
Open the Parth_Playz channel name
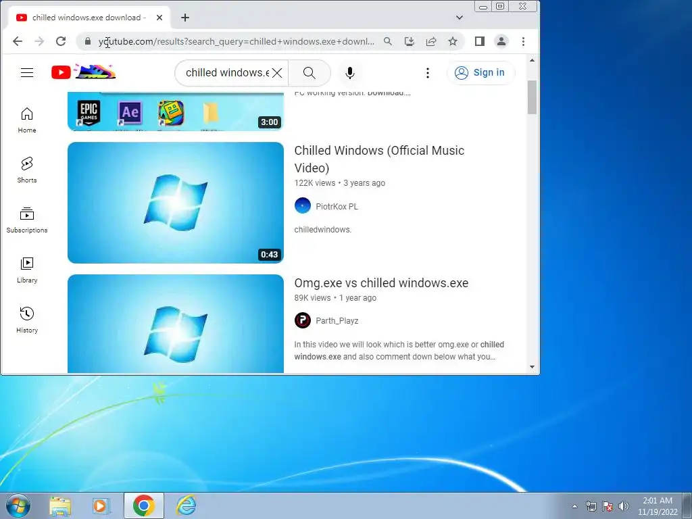337,321
